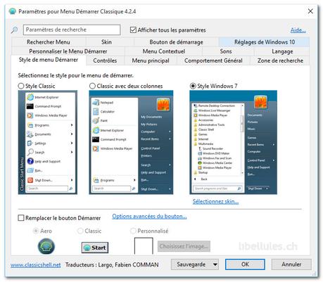Open the Comportement Général tab
The width and height of the screenshot is (323, 282).
pyautogui.click(x=213, y=60)
